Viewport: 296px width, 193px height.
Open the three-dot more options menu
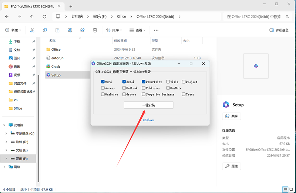(156, 30)
